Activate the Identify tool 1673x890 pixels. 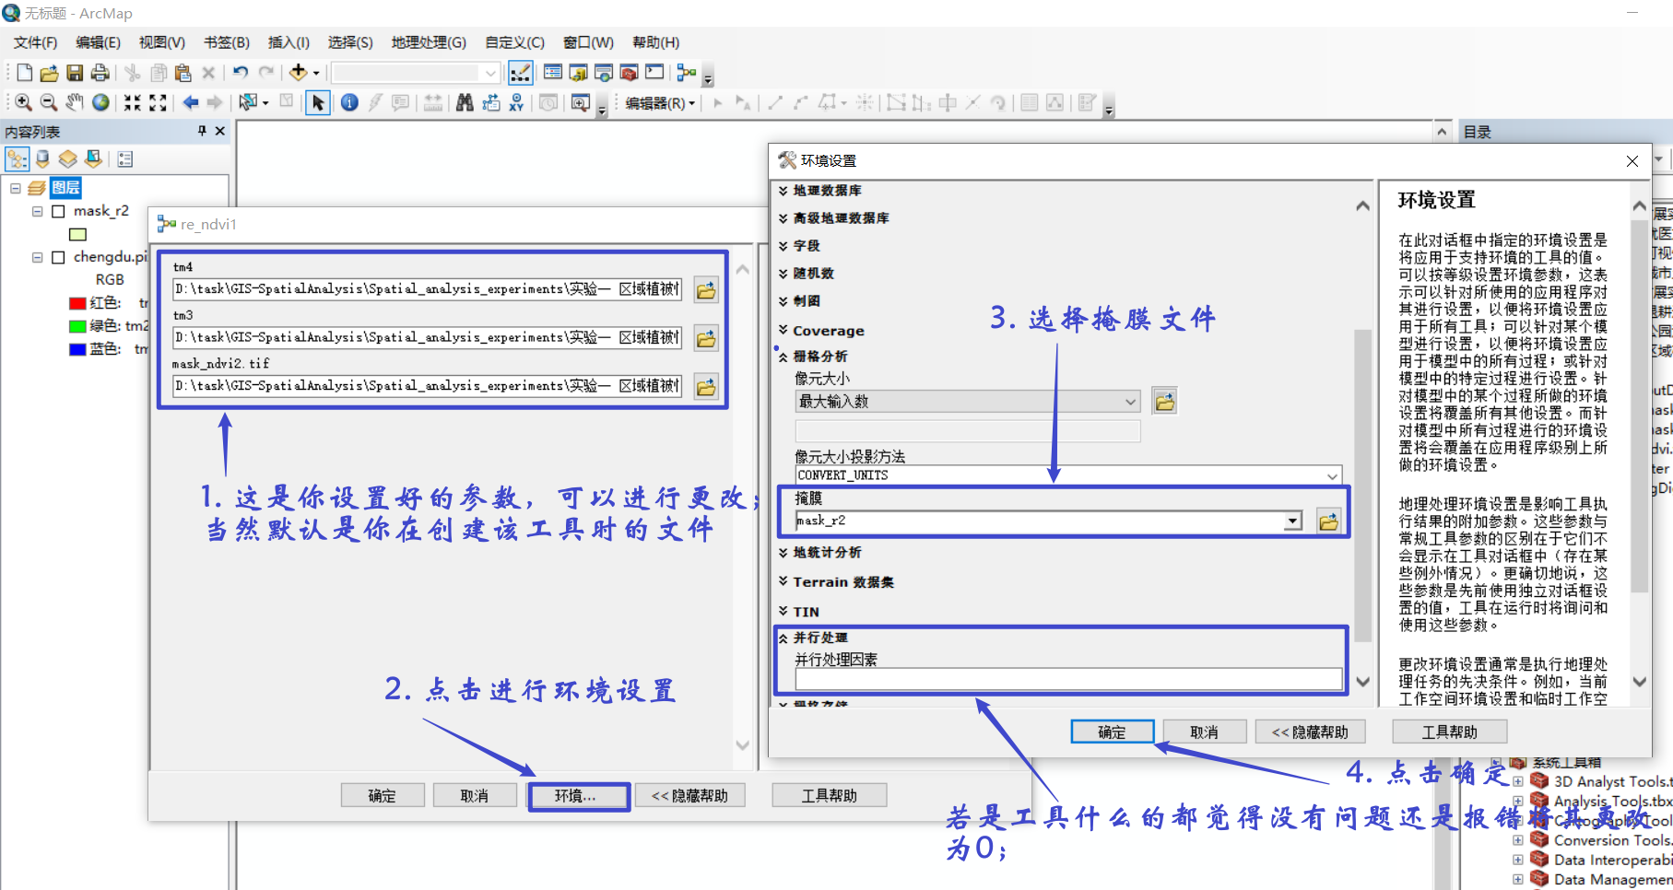349,102
